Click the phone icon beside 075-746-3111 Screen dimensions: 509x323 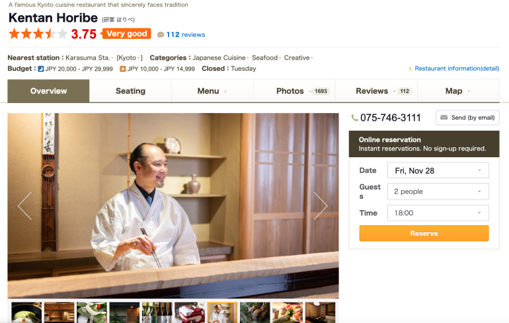(354, 118)
